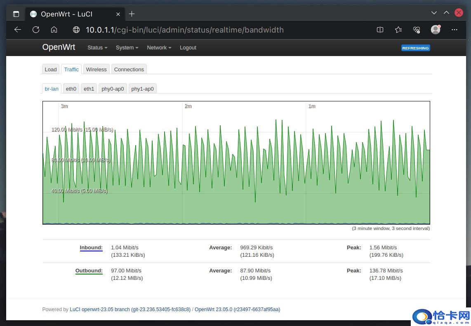Screen dimensions: 471x326
Task: Click the browser address bar URL
Action: tap(184, 30)
